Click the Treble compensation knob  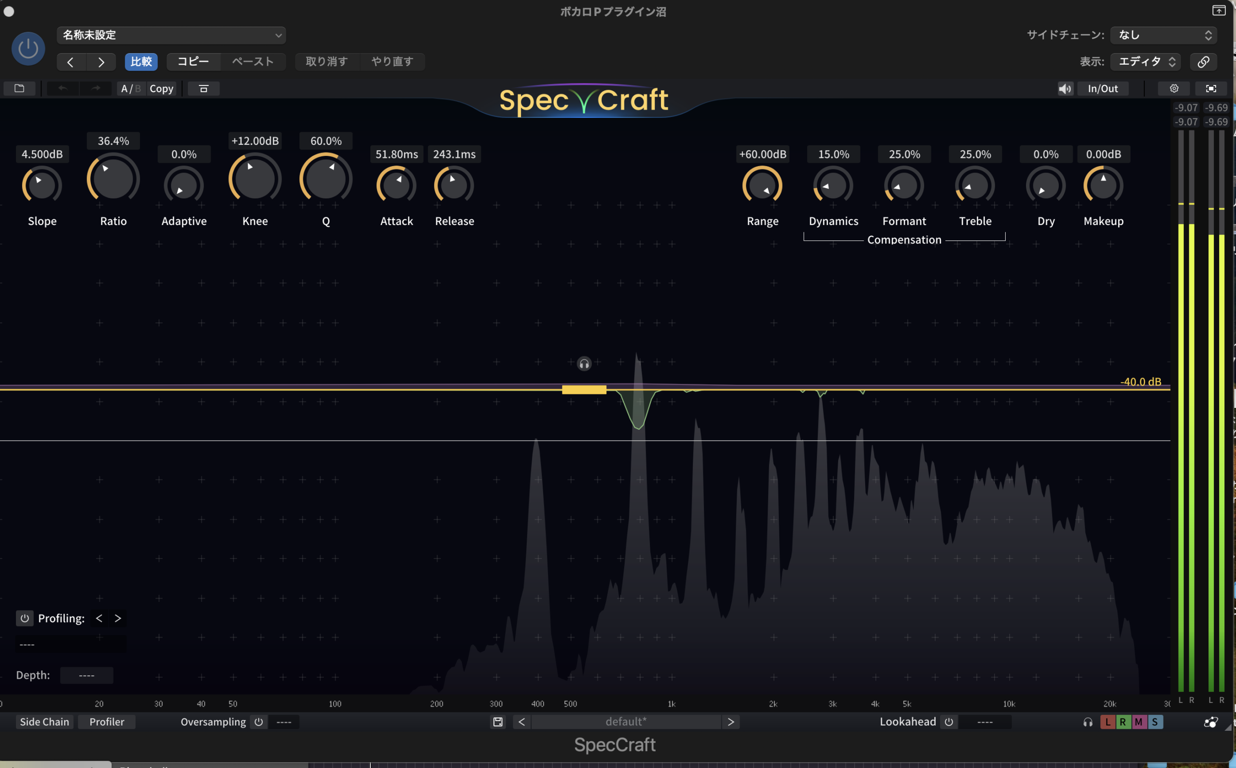click(x=975, y=185)
